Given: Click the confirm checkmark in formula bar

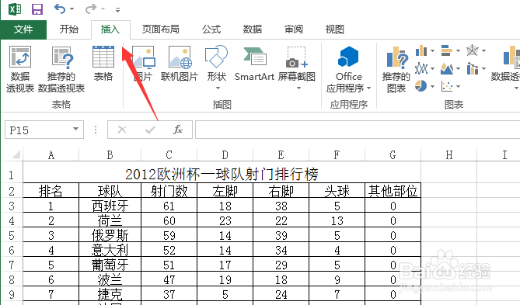Looking at the screenshot, I should click(x=150, y=130).
